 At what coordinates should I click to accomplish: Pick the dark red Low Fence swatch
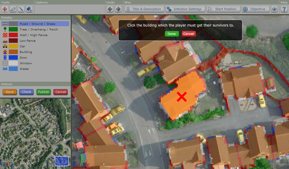[x=13, y=41]
